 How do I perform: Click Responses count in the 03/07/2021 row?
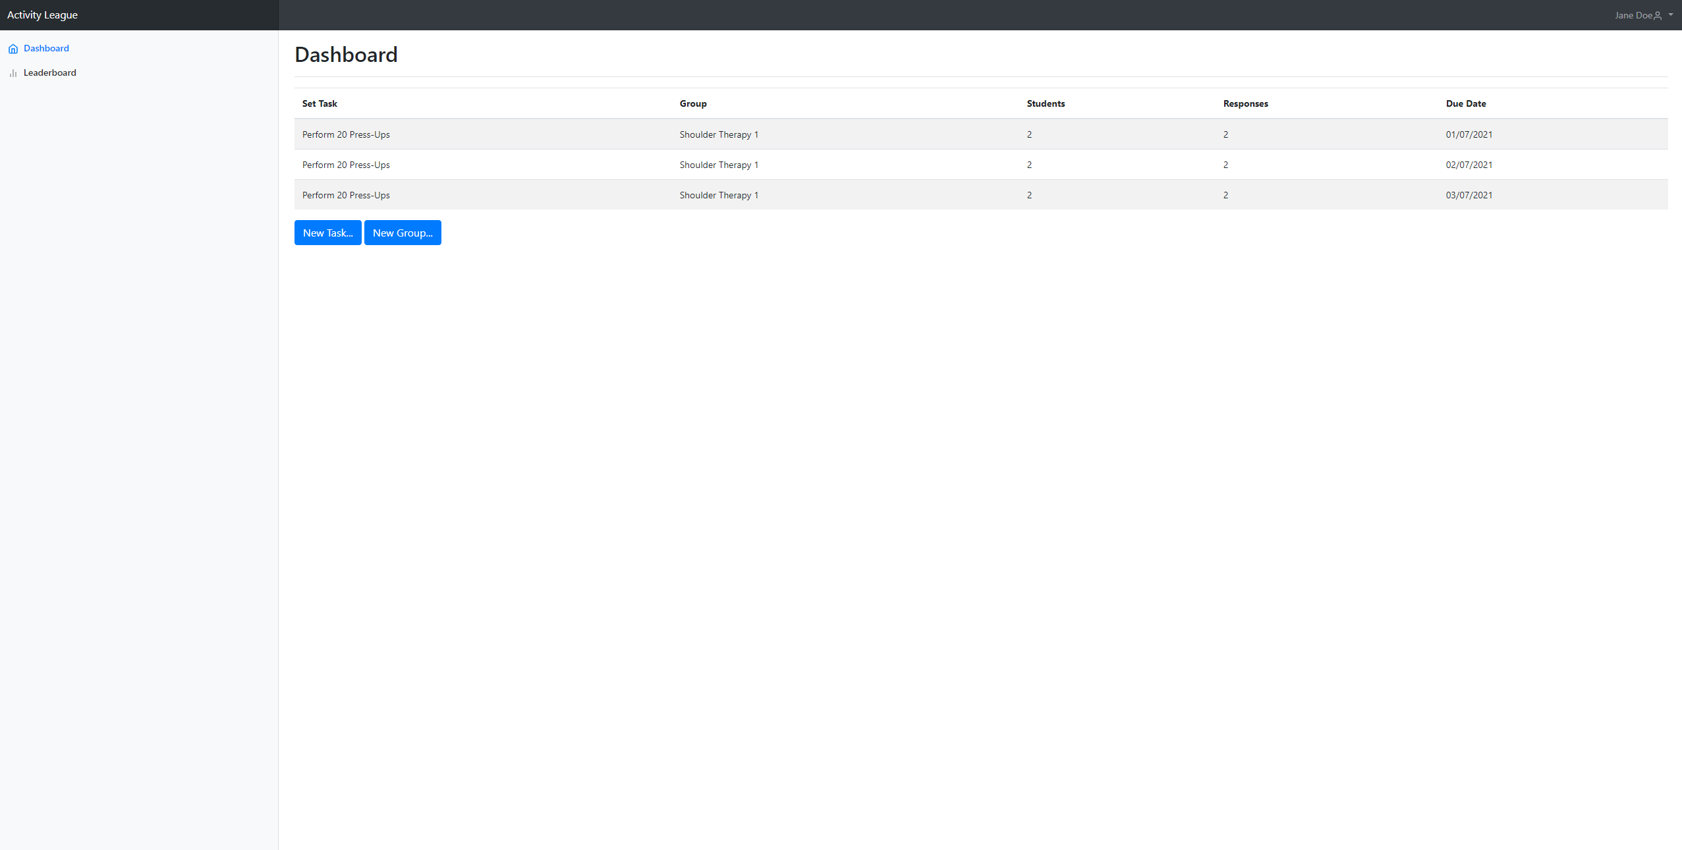1225,195
